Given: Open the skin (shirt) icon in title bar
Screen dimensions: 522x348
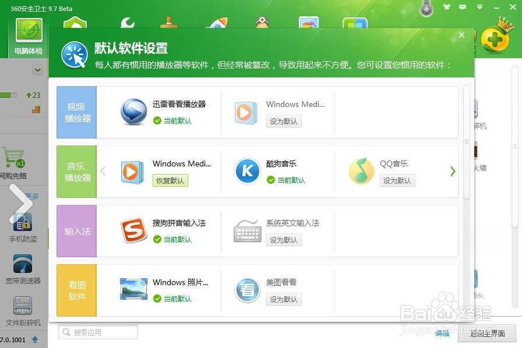Looking at the screenshot, I should pyautogui.click(x=446, y=6).
